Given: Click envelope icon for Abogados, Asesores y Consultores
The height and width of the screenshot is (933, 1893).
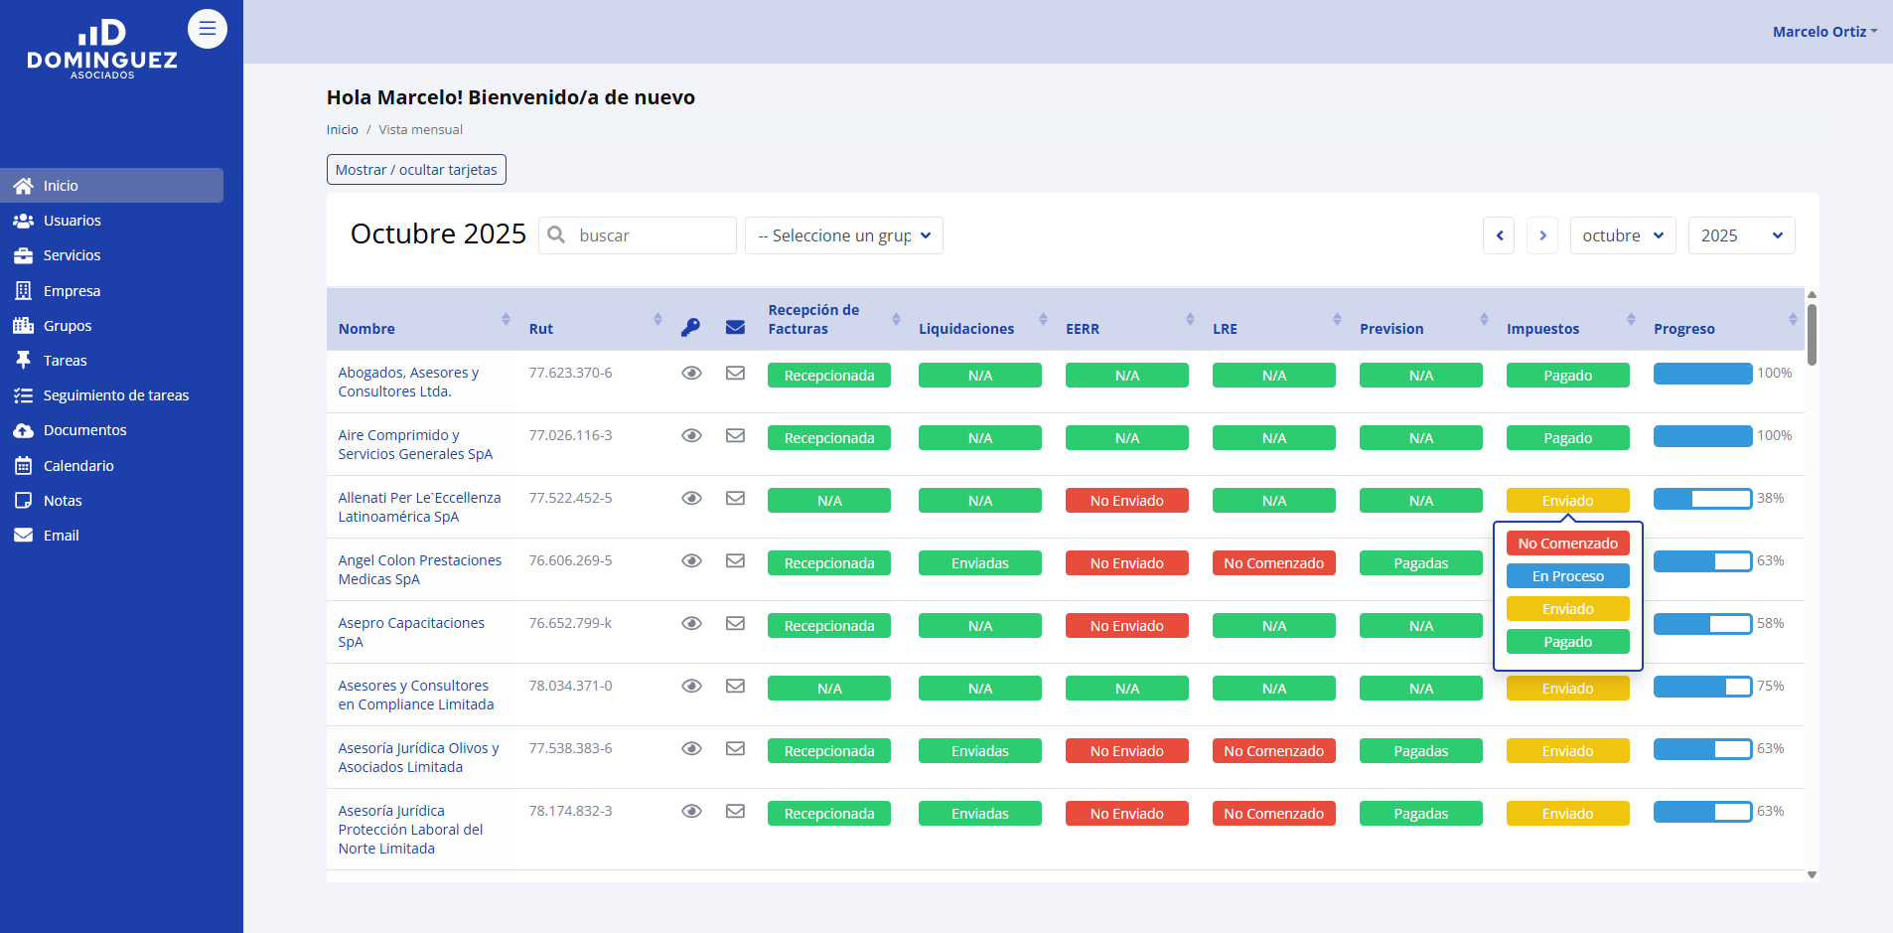Looking at the screenshot, I should click(x=735, y=374).
